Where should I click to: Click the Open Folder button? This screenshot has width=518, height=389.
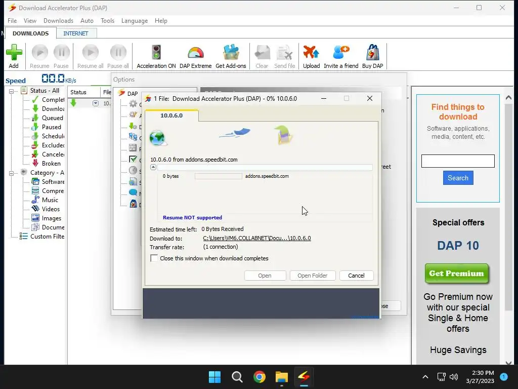(x=313, y=276)
